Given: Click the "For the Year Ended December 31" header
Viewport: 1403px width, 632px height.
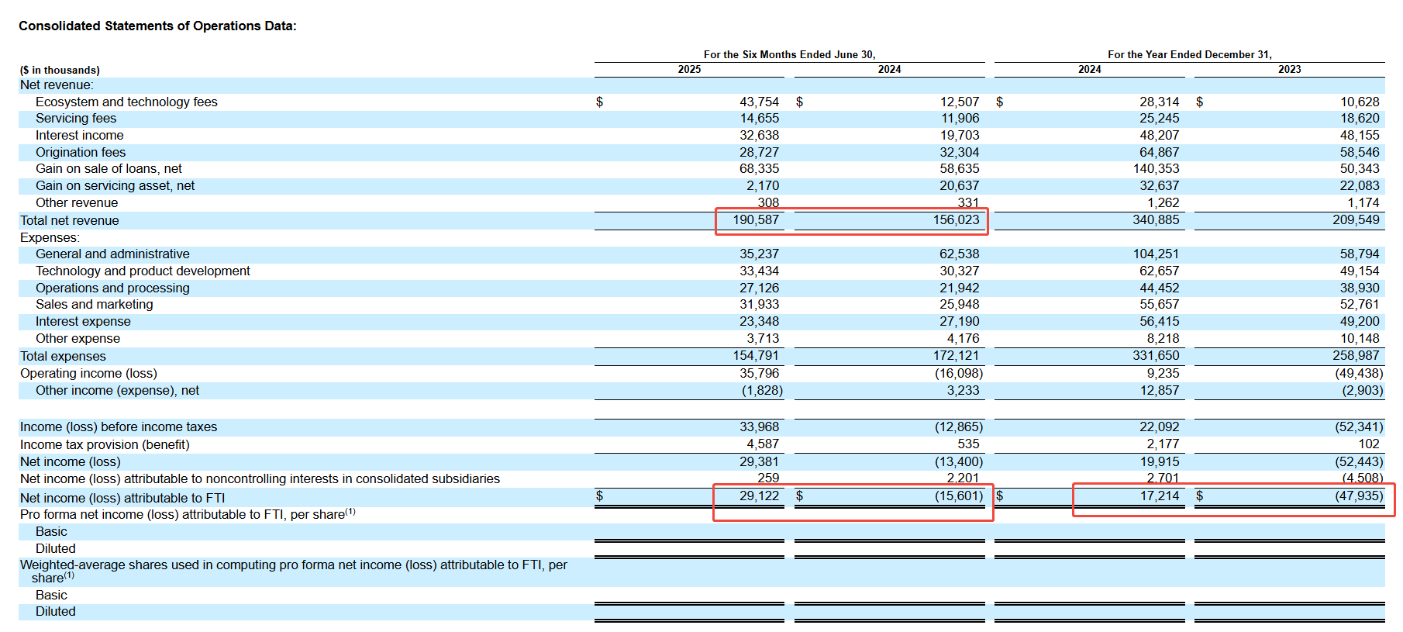Looking at the screenshot, I should point(1189,54).
